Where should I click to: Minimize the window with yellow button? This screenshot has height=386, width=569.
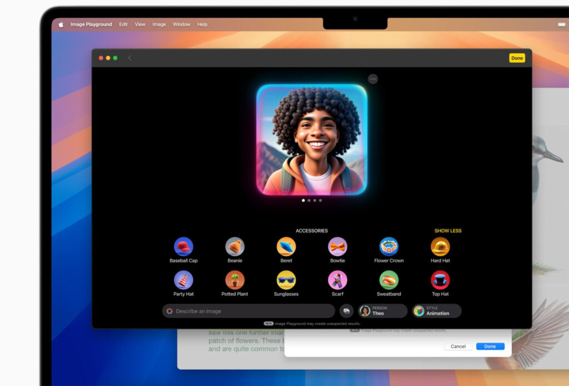click(108, 58)
